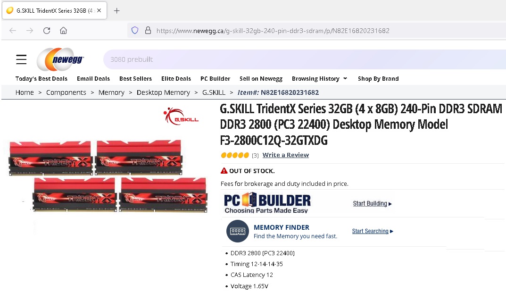The height and width of the screenshot is (292, 506).
Task: Select Shop By Brand menu item
Action: click(378, 79)
